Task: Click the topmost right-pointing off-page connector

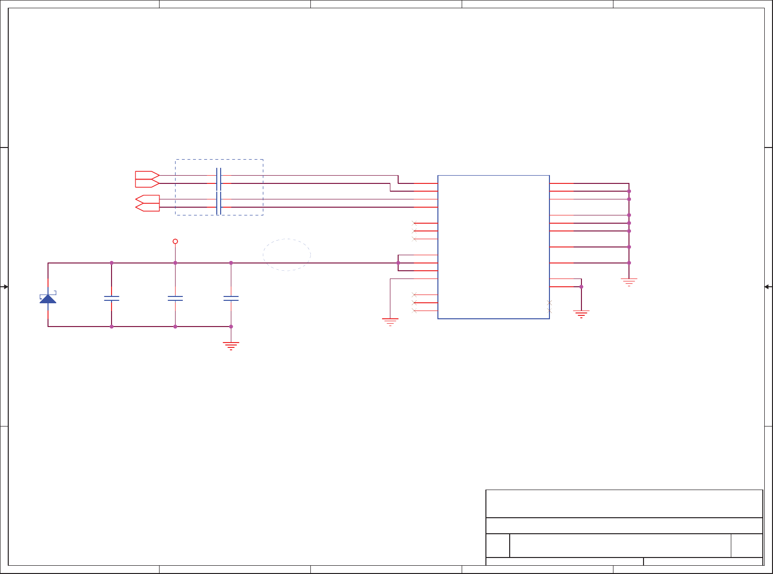Action: point(147,175)
